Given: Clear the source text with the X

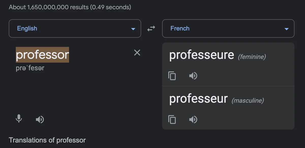Looking at the screenshot, I should (137, 53).
